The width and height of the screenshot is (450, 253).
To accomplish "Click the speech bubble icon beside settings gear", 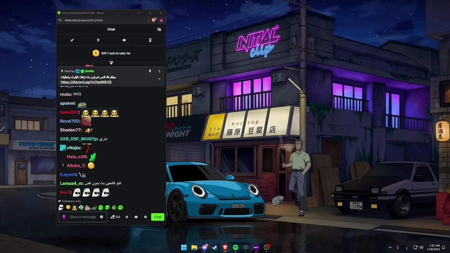I will tap(136, 217).
